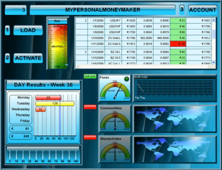Click the Forex panel label
Viewport: 222px width, 170px height.
(x=104, y=77)
